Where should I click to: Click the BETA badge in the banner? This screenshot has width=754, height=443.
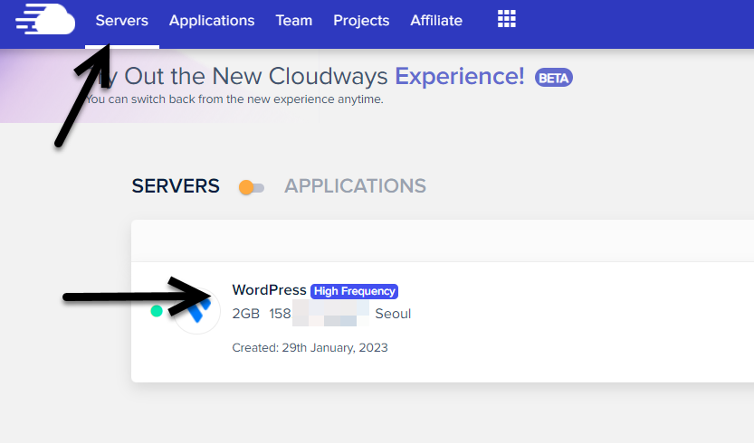[553, 78]
